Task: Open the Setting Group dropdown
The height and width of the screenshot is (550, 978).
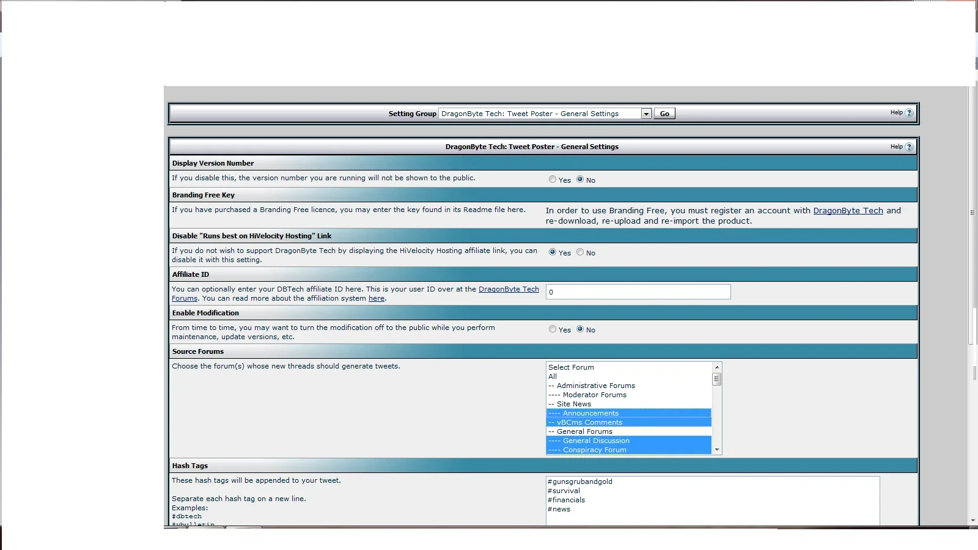Action: point(545,114)
